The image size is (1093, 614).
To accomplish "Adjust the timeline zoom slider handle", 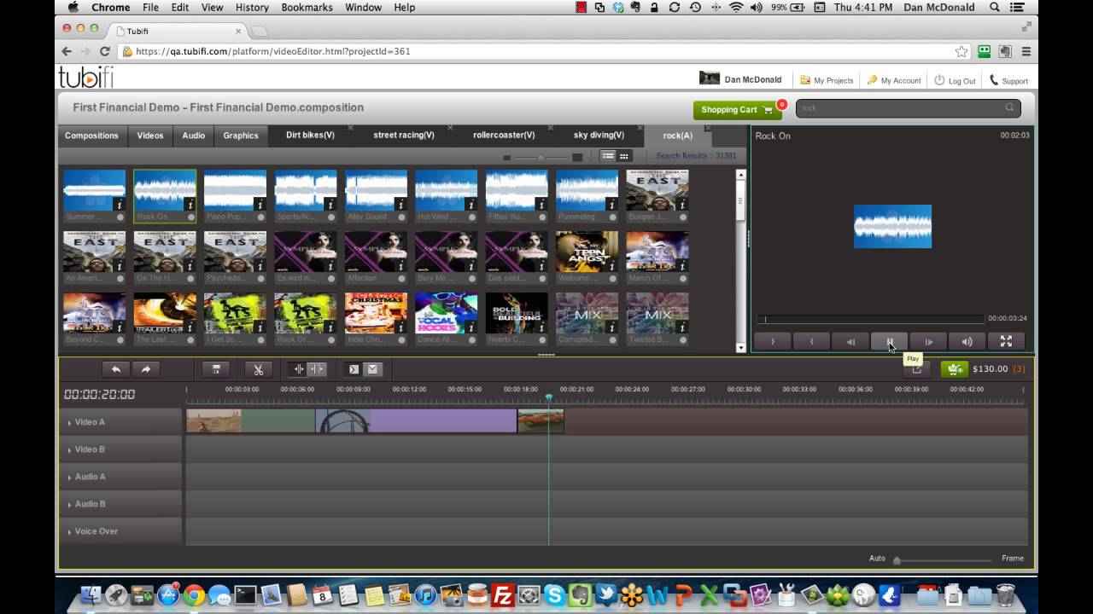I will tap(897, 560).
